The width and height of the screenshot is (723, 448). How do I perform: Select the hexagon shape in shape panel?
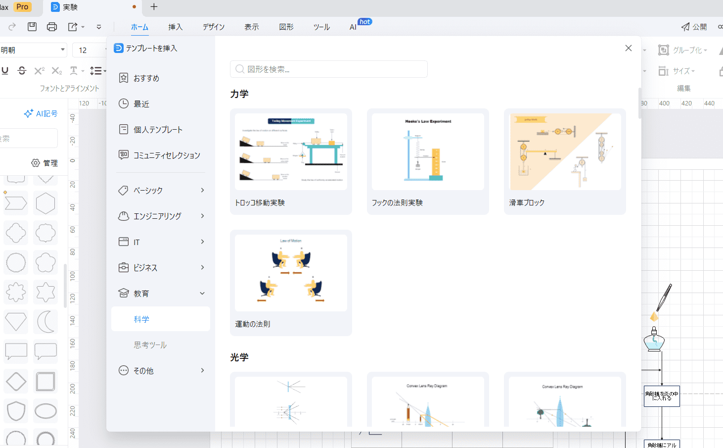click(45, 203)
